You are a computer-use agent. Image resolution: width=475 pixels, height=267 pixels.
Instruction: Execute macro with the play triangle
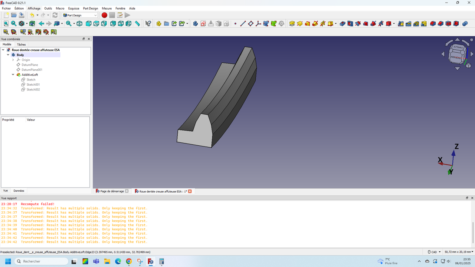[127, 15]
